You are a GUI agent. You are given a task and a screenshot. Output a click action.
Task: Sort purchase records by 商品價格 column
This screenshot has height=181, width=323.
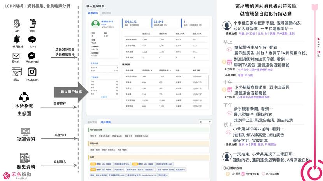pyautogui.click(x=149, y=70)
